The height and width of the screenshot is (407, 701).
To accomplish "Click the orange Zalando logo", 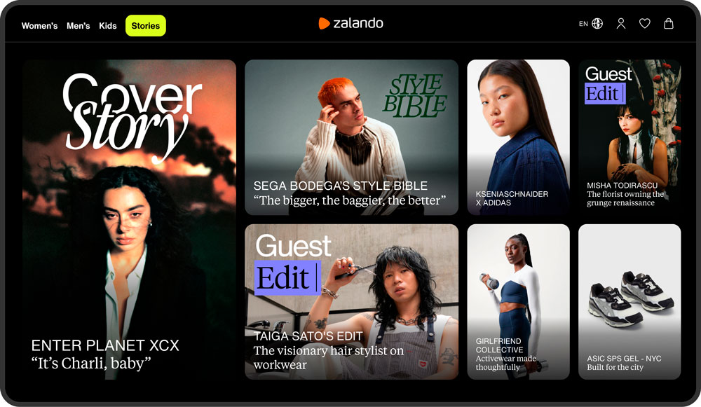I will point(351,23).
